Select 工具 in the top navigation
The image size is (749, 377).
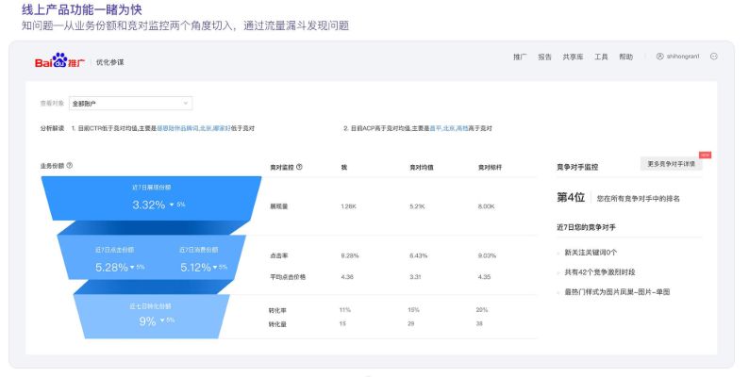601,57
